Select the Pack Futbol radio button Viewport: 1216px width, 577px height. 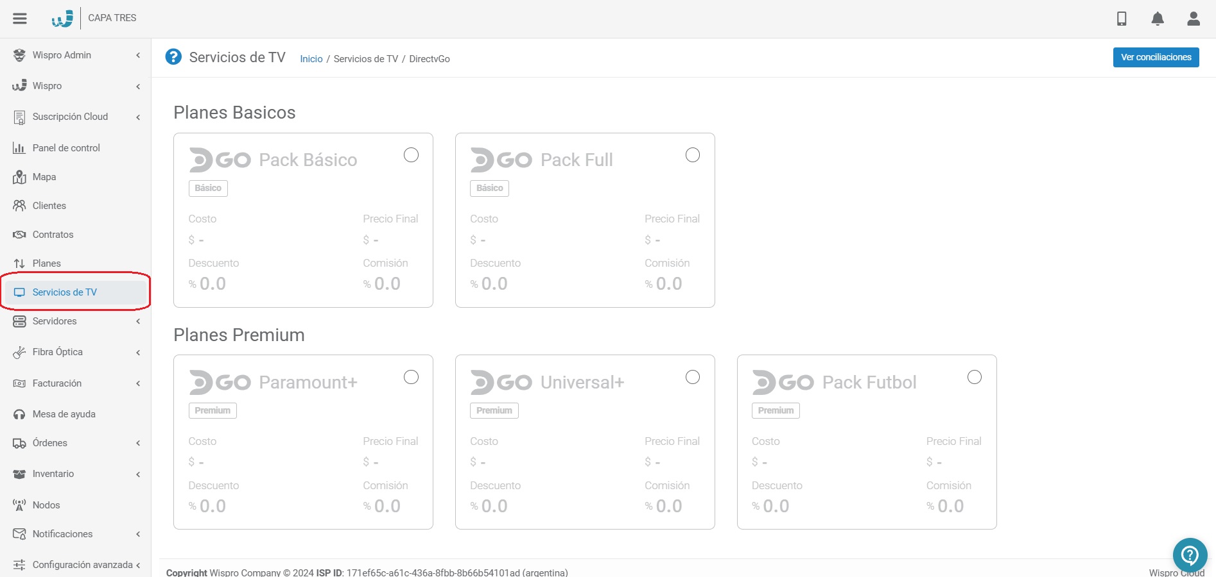[975, 377]
